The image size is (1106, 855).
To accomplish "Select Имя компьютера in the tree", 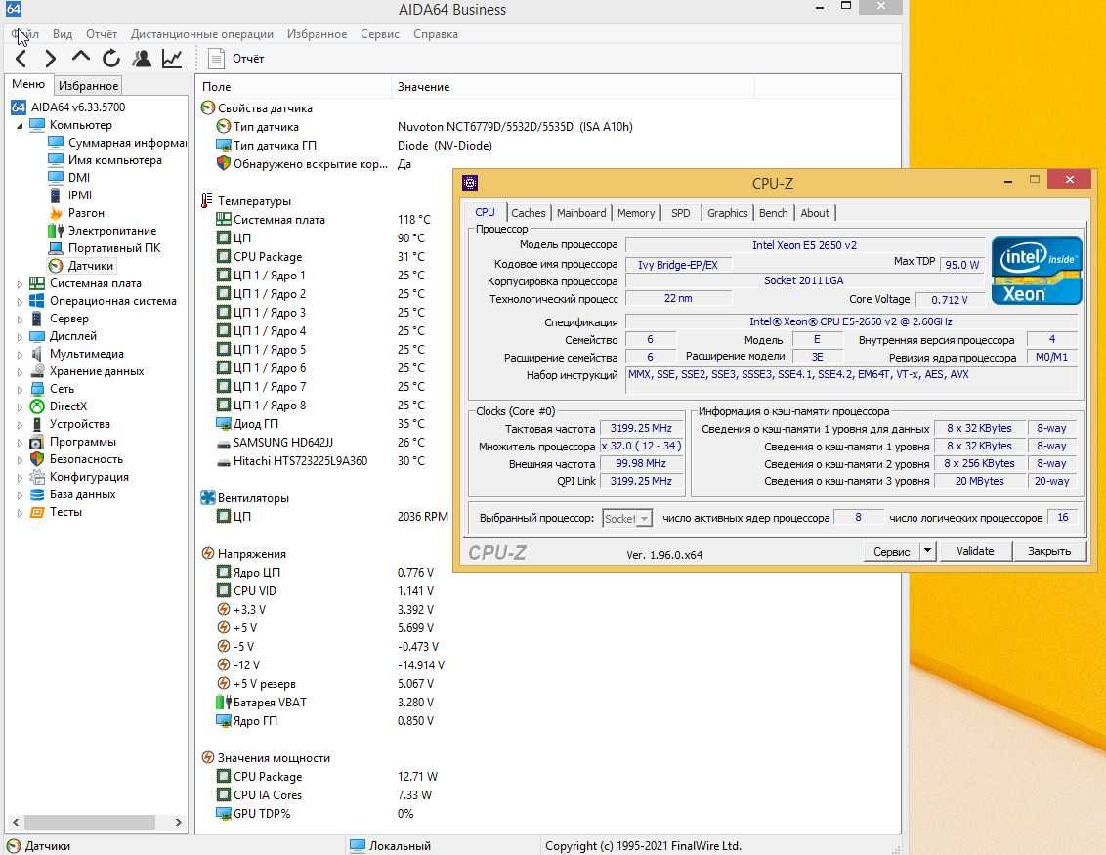I will tap(115, 160).
